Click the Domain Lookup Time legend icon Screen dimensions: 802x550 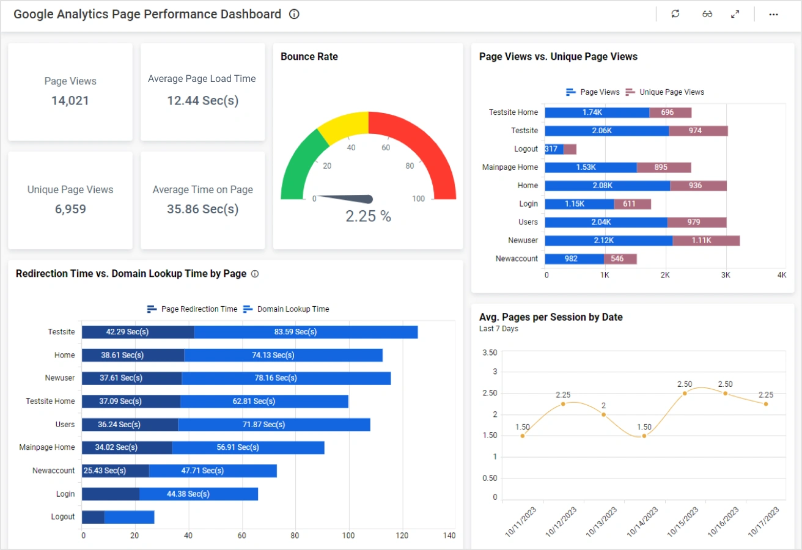(248, 309)
